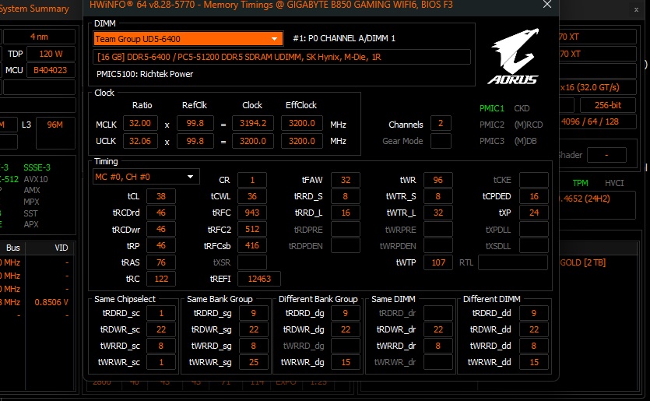This screenshot has height=401, width=650.
Task: Click the tRCDwr value field
Action: coord(161,229)
